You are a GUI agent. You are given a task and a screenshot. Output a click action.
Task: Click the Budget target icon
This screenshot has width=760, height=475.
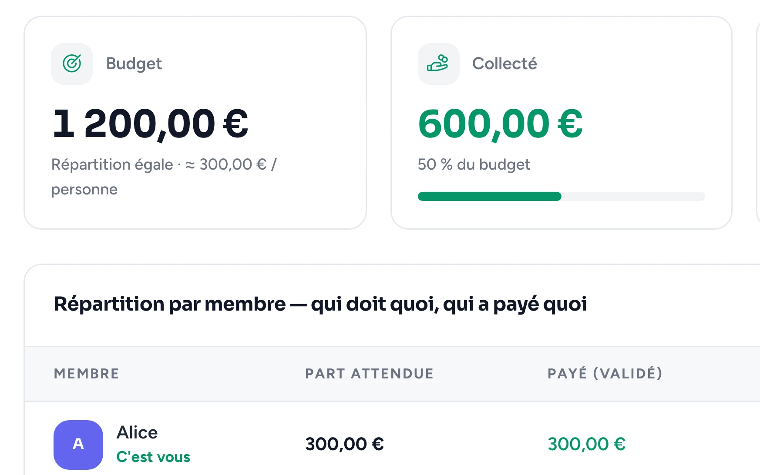pyautogui.click(x=72, y=64)
